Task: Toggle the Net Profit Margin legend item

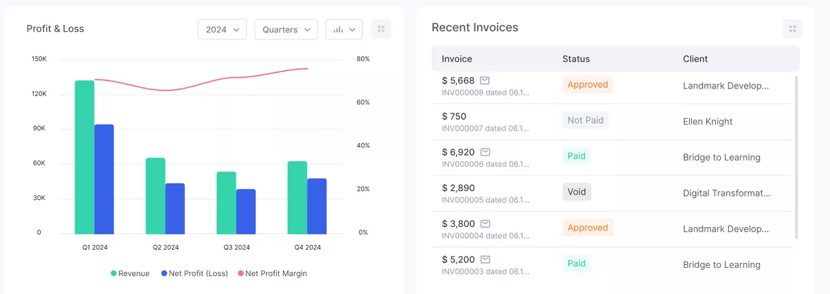Action: (x=273, y=273)
